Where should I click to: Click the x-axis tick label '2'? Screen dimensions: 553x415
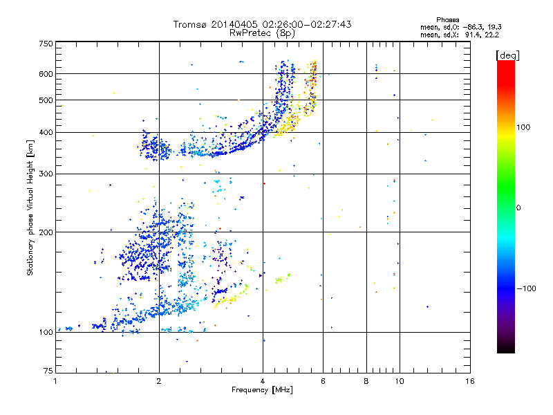(x=159, y=381)
